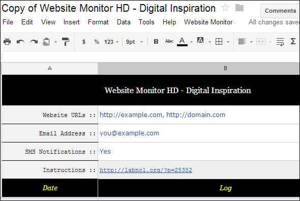This screenshot has width=300, height=201.
Task: Open the Website Monitor menu
Action: (208, 22)
